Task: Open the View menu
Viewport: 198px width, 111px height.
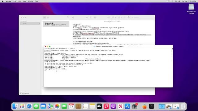Action: [x=24, y=1]
